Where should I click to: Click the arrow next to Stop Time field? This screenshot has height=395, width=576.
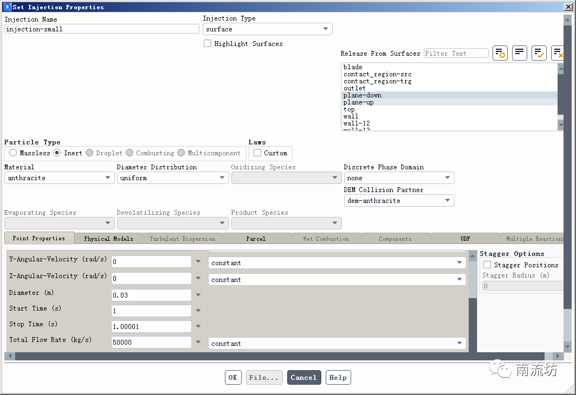coord(198,327)
